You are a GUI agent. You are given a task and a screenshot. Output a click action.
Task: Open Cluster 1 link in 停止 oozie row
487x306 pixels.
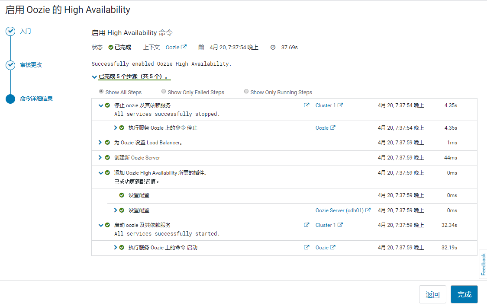(329, 105)
